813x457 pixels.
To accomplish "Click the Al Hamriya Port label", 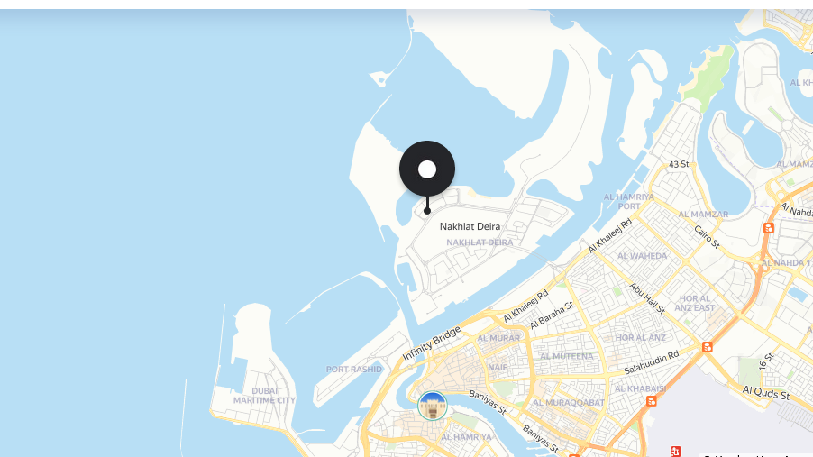I will click(628, 201).
